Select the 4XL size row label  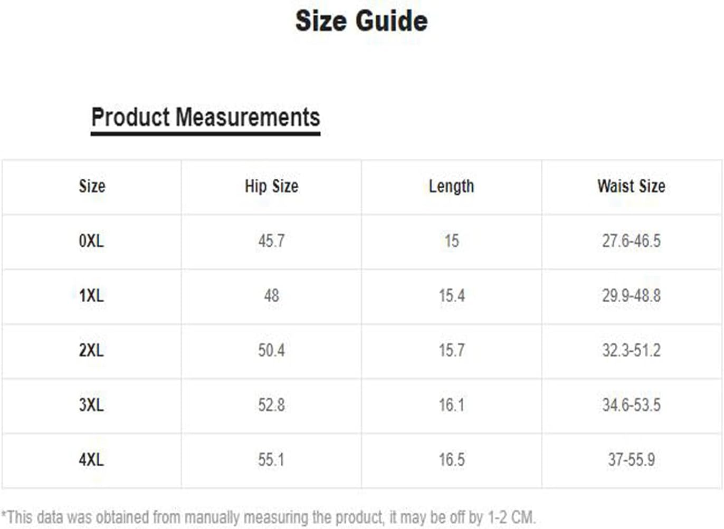tap(91, 460)
